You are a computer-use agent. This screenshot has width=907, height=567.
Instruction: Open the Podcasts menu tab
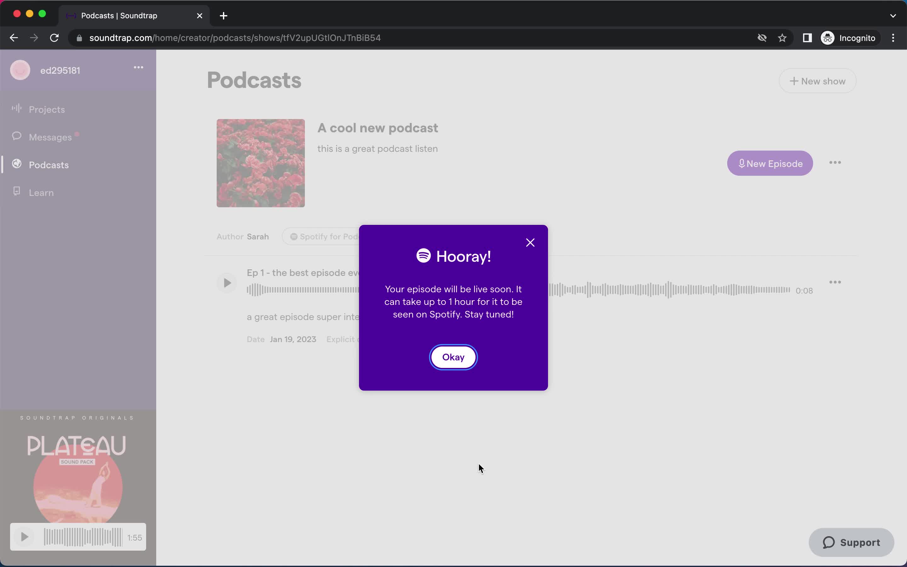click(48, 165)
